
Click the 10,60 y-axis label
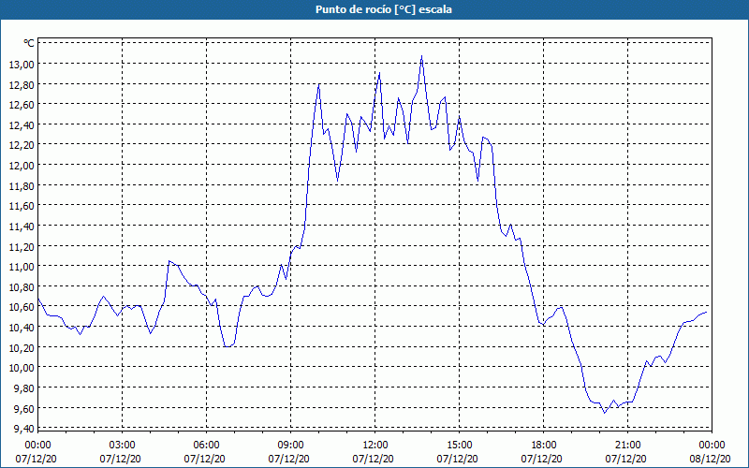(22, 308)
